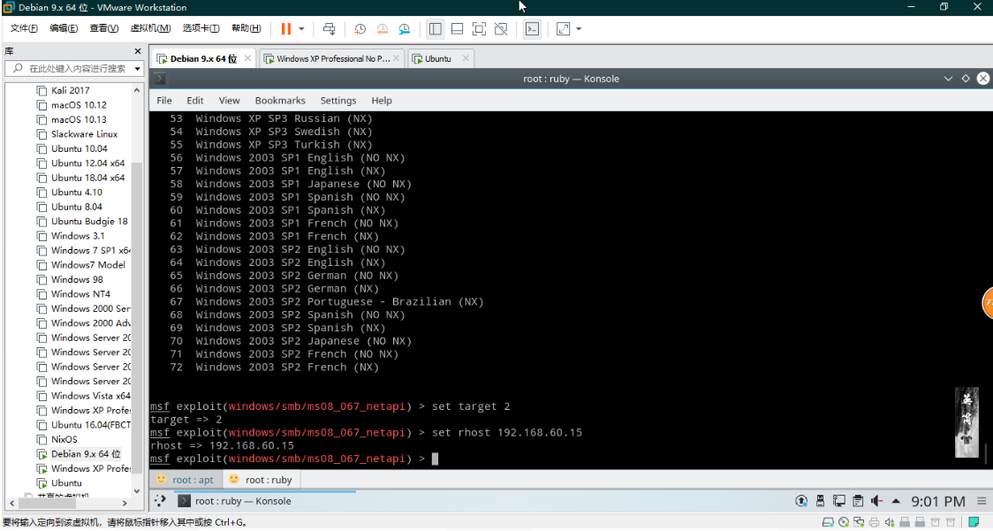The width and height of the screenshot is (993, 531).
Task: Open the 帮助(H) menu
Action: click(x=246, y=28)
